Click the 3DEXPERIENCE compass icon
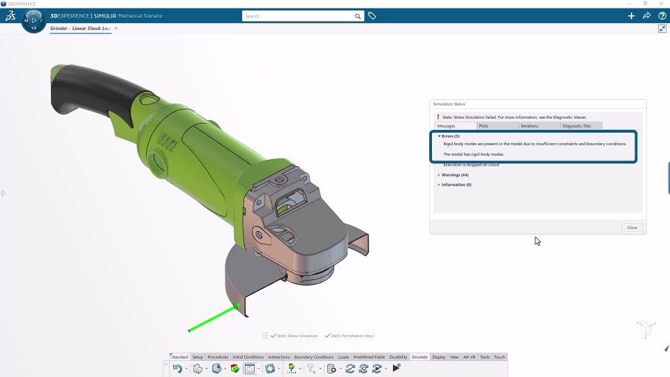This screenshot has width=670, height=377. coord(33,20)
